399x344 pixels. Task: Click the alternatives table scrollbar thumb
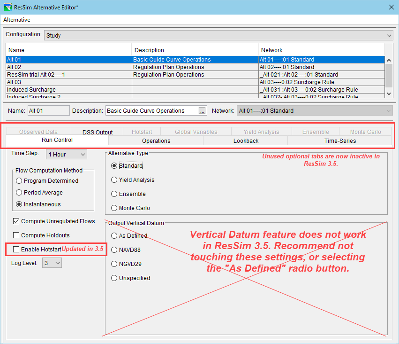pyautogui.click(x=389, y=76)
